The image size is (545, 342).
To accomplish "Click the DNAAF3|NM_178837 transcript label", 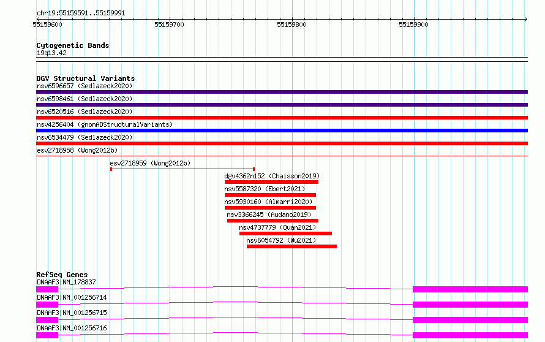I will [x=66, y=283].
